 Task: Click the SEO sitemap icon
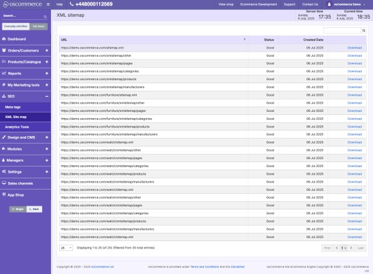(x=4, y=96)
